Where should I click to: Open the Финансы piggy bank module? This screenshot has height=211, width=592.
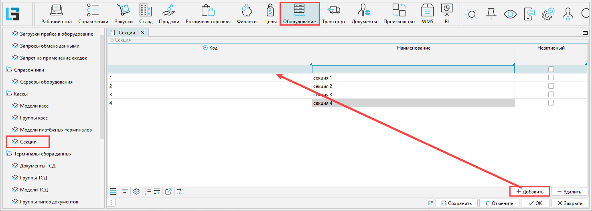coord(247,14)
